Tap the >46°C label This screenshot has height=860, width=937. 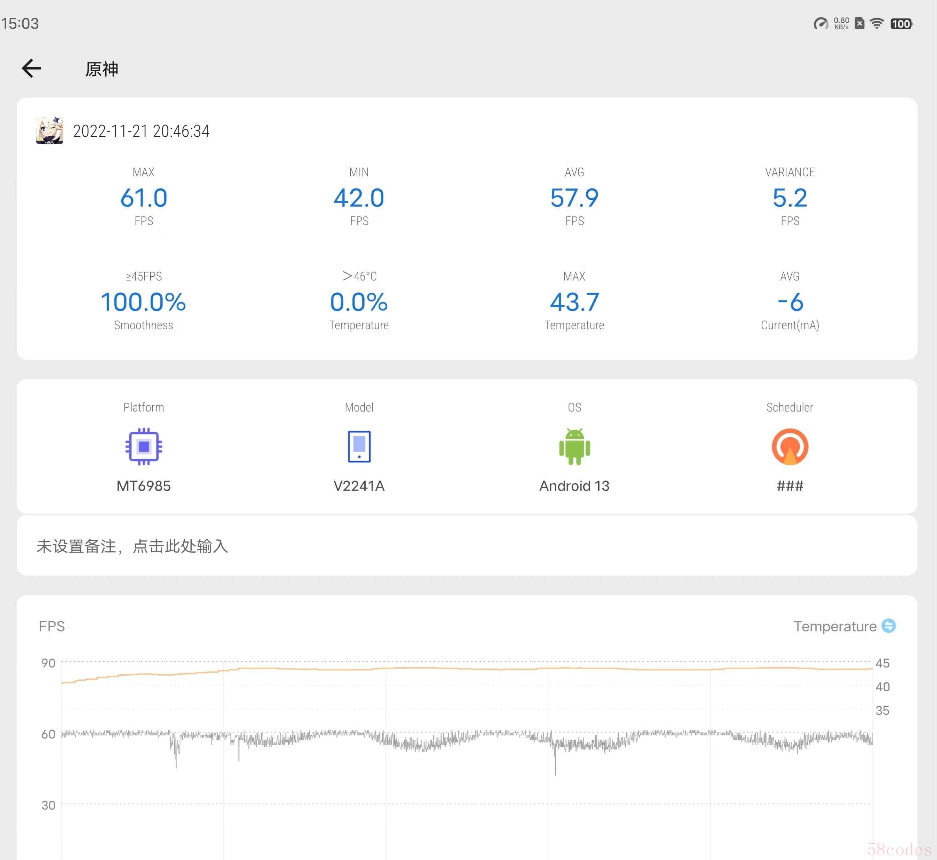(x=359, y=276)
